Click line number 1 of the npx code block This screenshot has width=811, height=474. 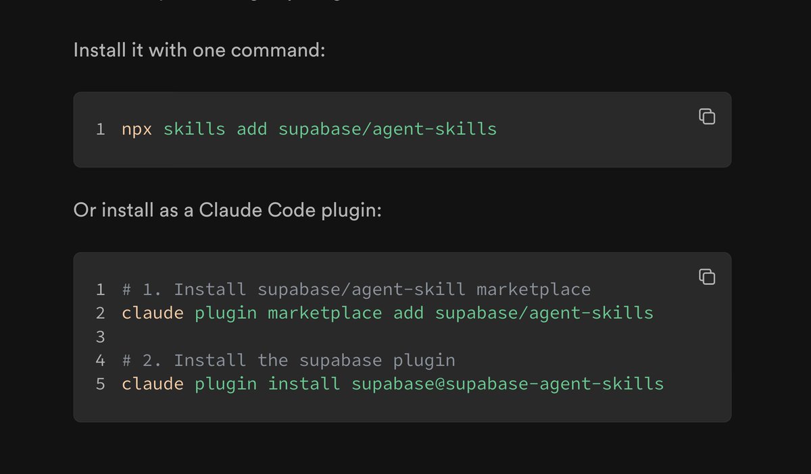pyautogui.click(x=100, y=129)
